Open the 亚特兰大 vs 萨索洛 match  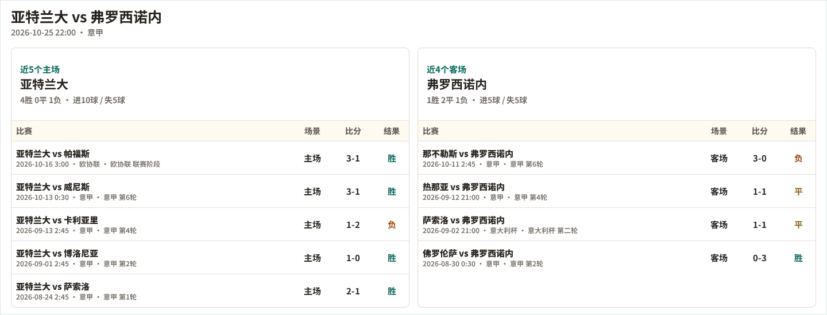[210, 290]
